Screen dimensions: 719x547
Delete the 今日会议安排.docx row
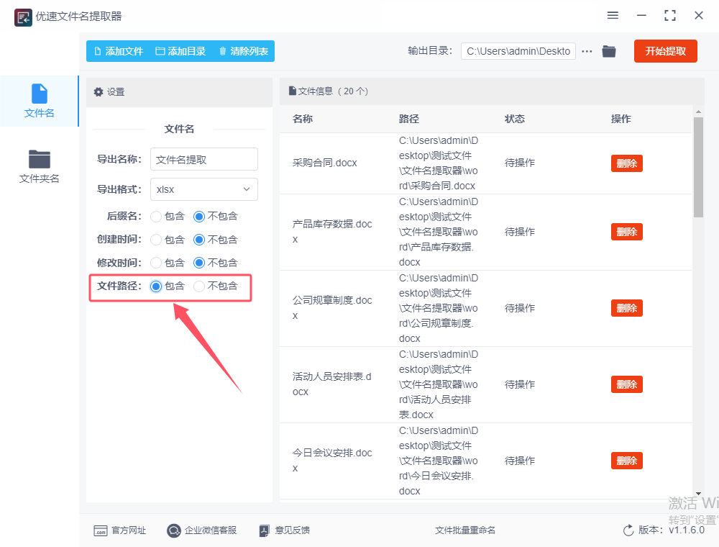click(626, 460)
